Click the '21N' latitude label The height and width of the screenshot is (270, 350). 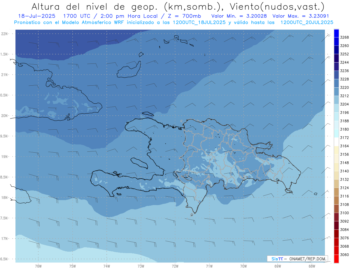coord(5,75)
